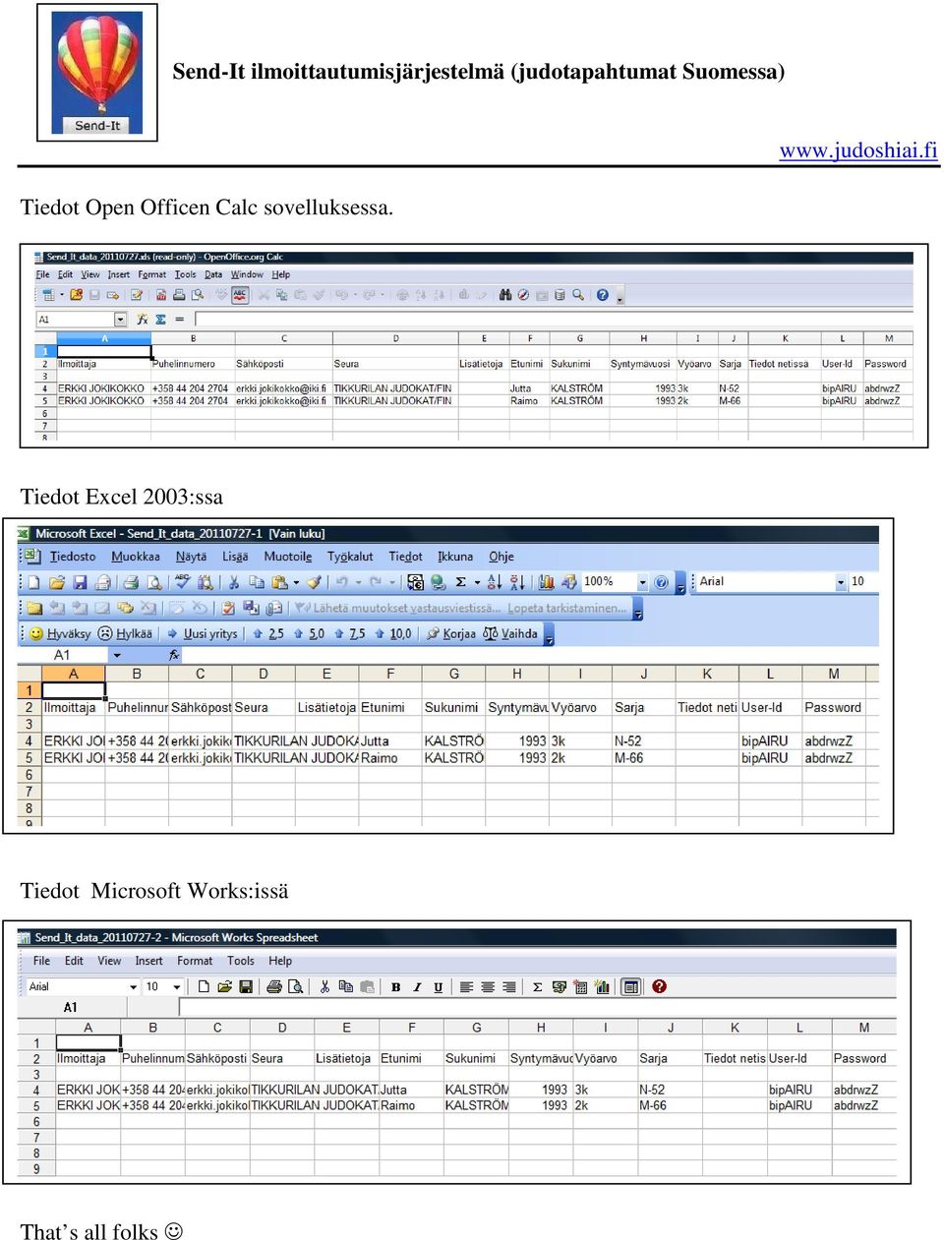The image size is (944, 1240).
Task: Click the Function Wizard icon in Calc formula bar
Action: [x=143, y=320]
